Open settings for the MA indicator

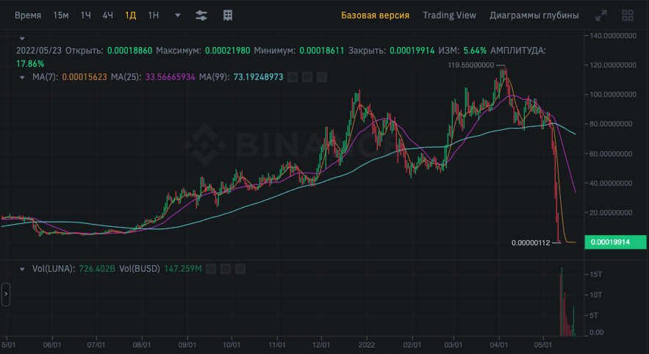[x=307, y=76]
